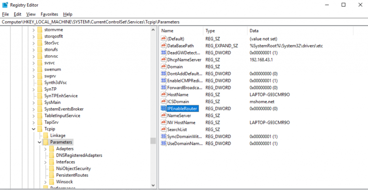Expand the storqosflt tree node
The height and width of the screenshot is (190, 368).
click(x=33, y=36)
